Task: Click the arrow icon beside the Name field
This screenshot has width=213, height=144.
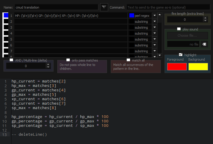Action: point(104,7)
